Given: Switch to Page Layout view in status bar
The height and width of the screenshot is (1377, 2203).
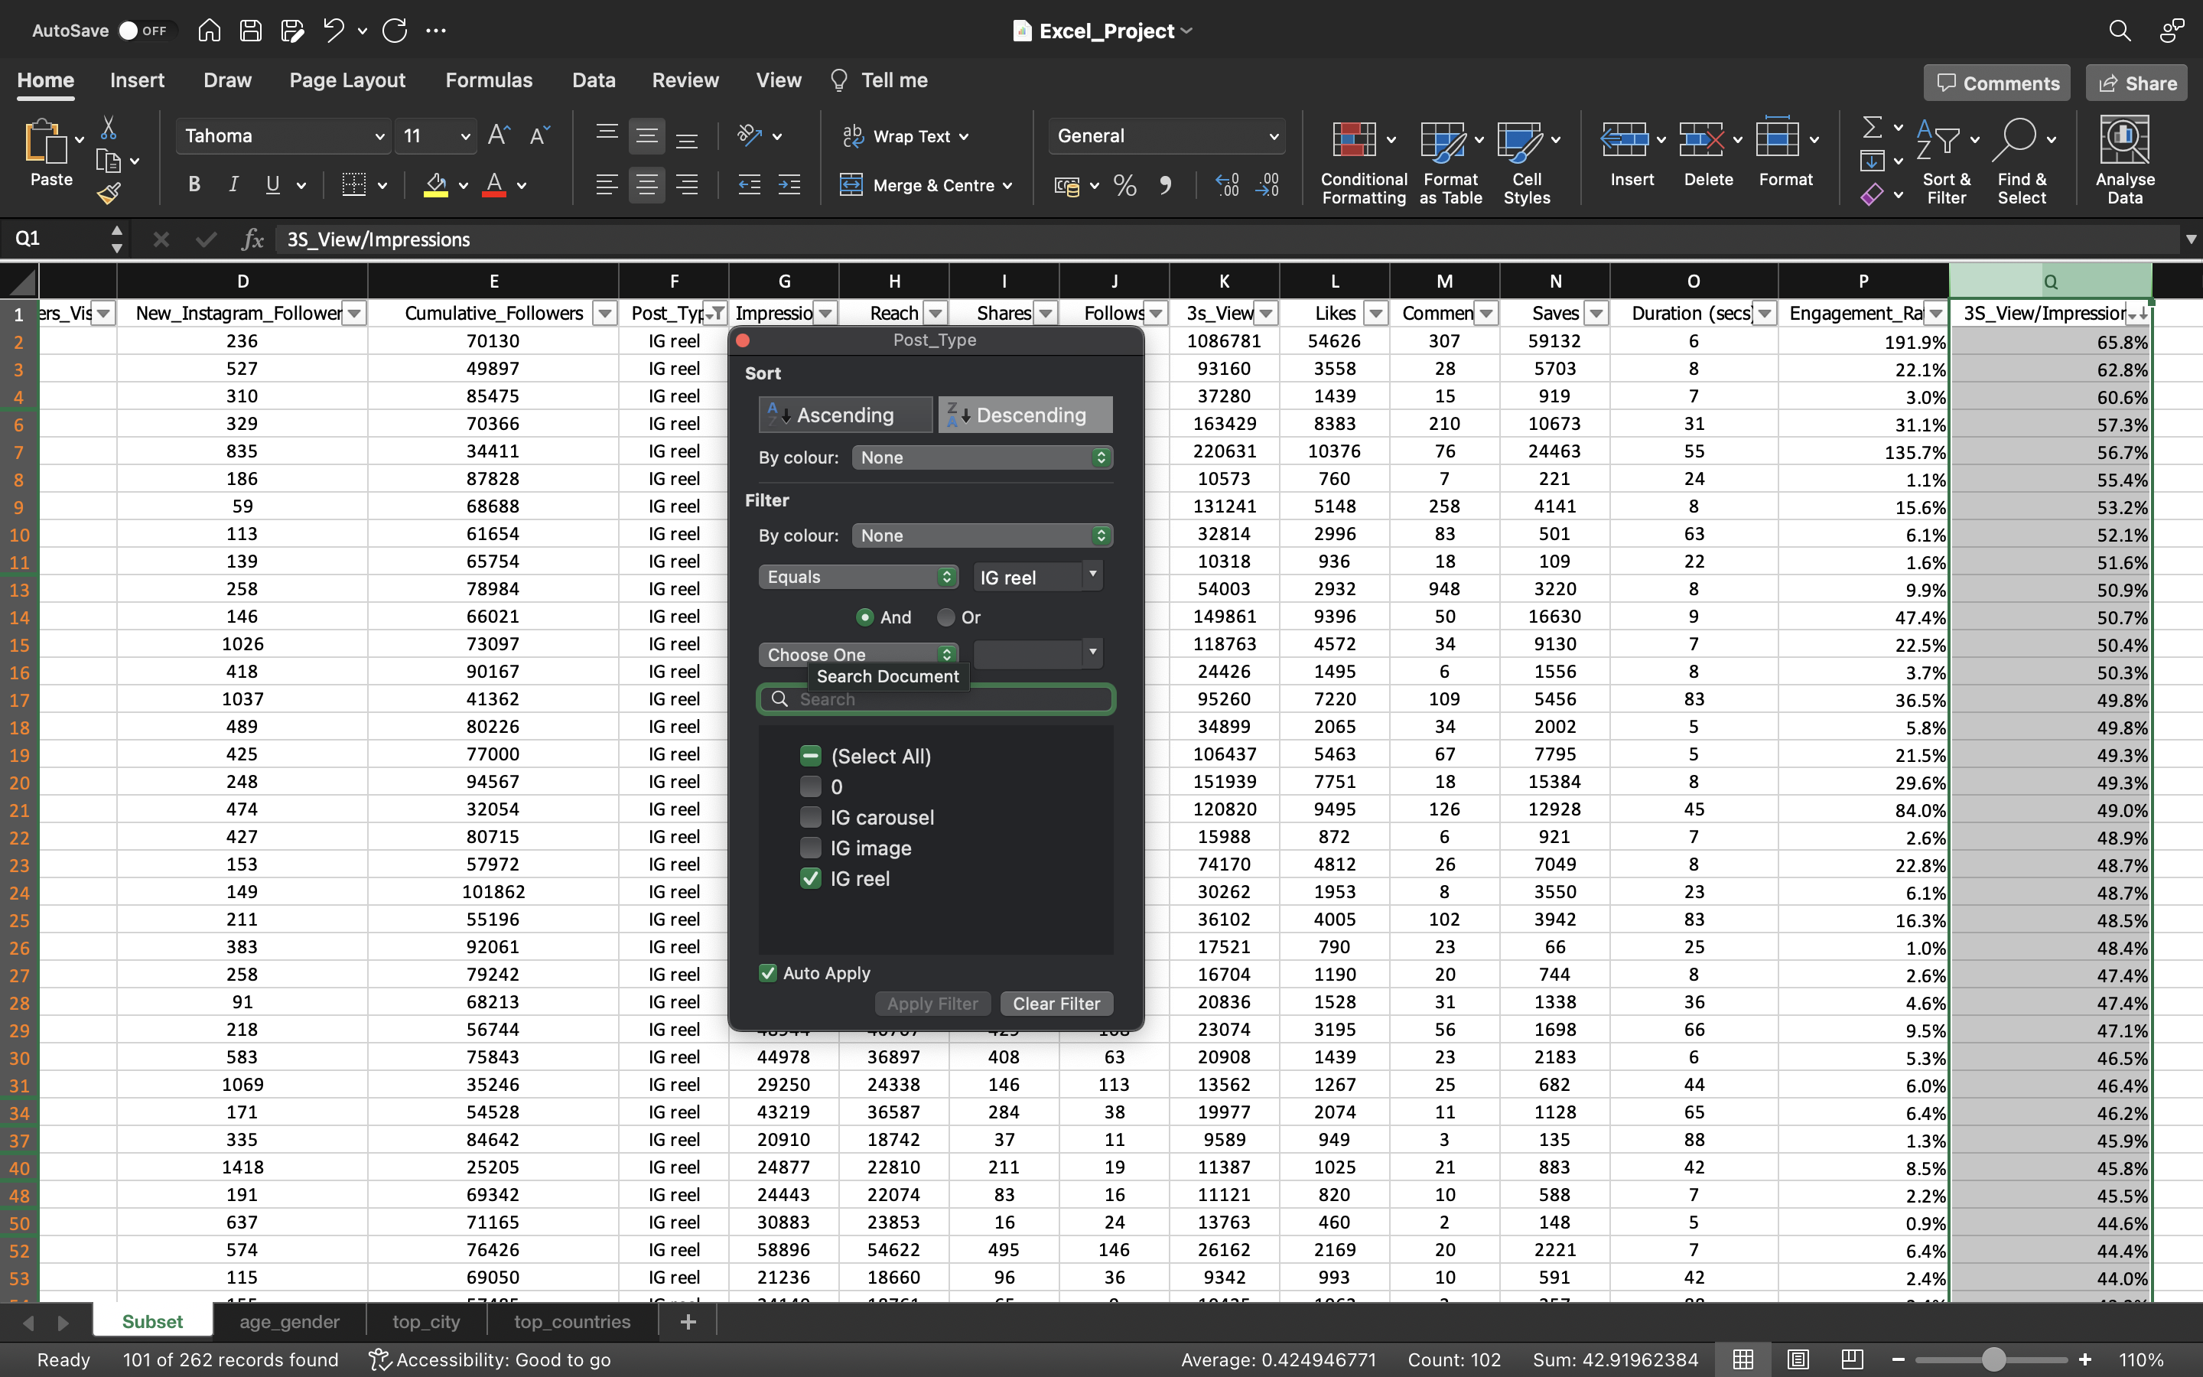Looking at the screenshot, I should click(1798, 1359).
